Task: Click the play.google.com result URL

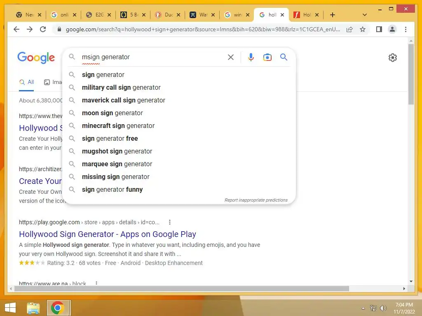Action: [x=89, y=222]
